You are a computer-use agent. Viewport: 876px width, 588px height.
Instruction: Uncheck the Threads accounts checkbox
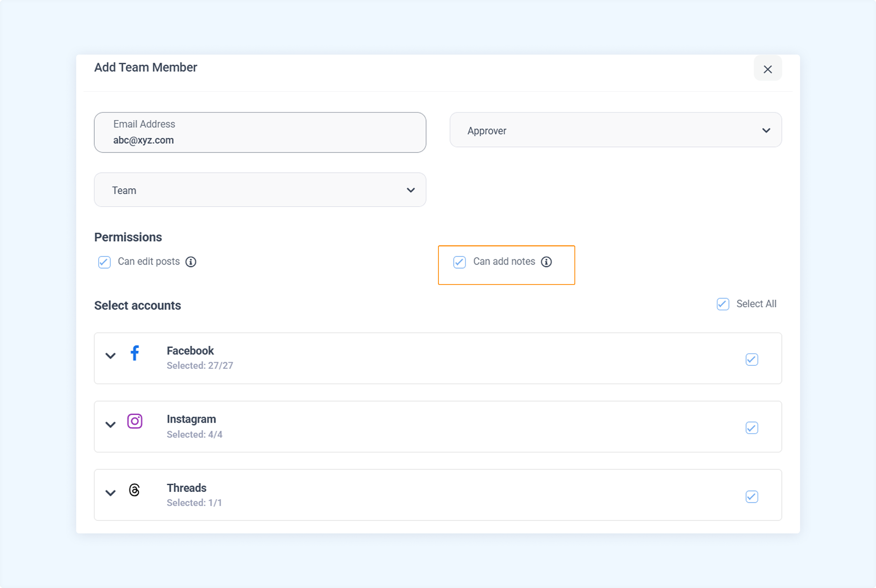(x=752, y=497)
